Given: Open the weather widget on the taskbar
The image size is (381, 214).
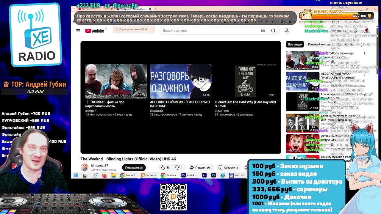Looking at the screenshot, I should [95, 175].
